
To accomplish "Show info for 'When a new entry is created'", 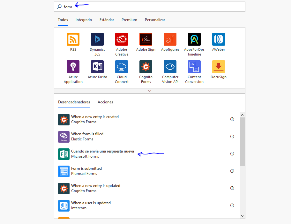I will 232,119.
